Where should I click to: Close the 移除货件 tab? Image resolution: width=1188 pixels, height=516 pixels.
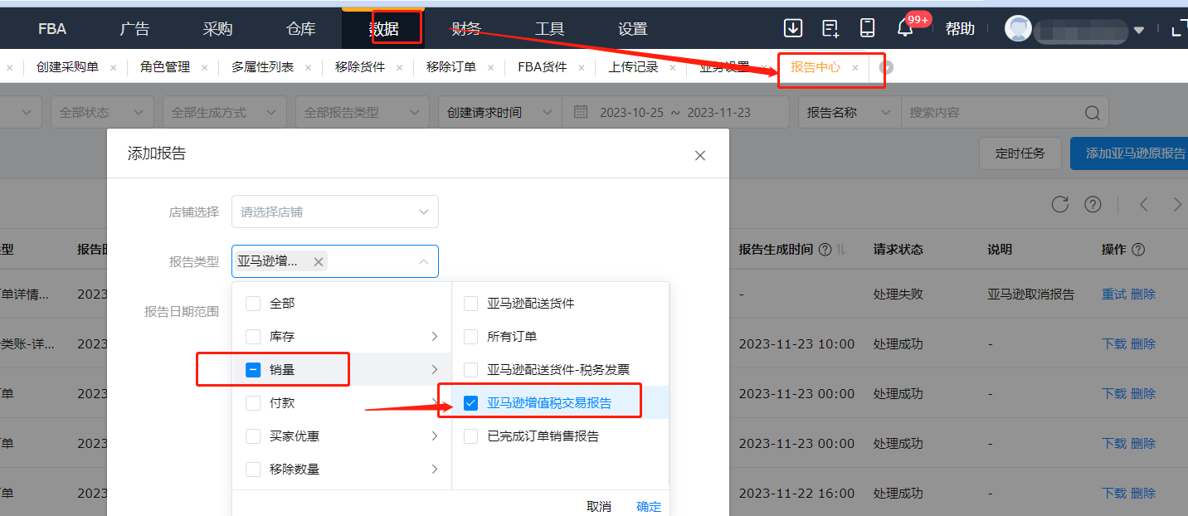pos(399,68)
